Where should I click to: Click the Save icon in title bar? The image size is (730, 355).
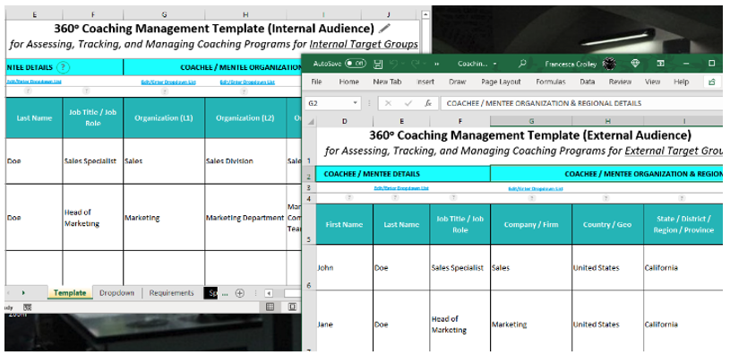[379, 64]
